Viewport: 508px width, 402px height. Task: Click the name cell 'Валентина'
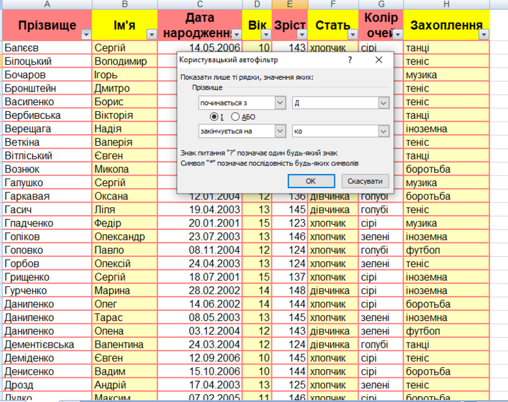pyautogui.click(x=125, y=344)
